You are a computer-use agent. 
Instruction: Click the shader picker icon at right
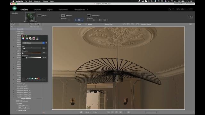click(191, 17)
